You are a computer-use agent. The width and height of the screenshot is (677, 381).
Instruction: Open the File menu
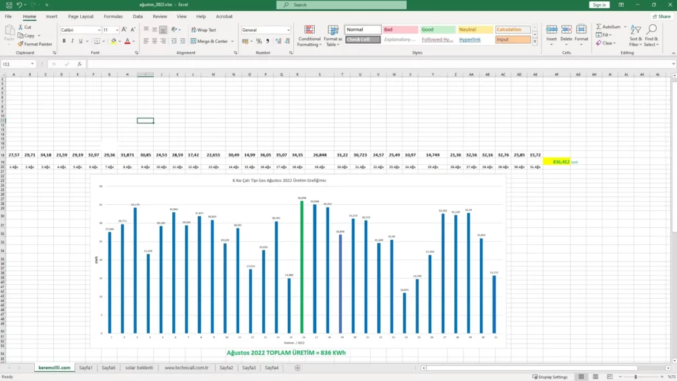coord(8,16)
